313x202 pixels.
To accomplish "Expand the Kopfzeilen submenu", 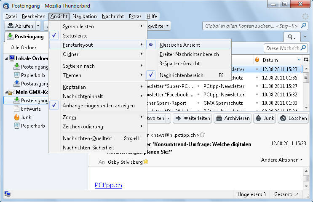I will tap(98, 87).
